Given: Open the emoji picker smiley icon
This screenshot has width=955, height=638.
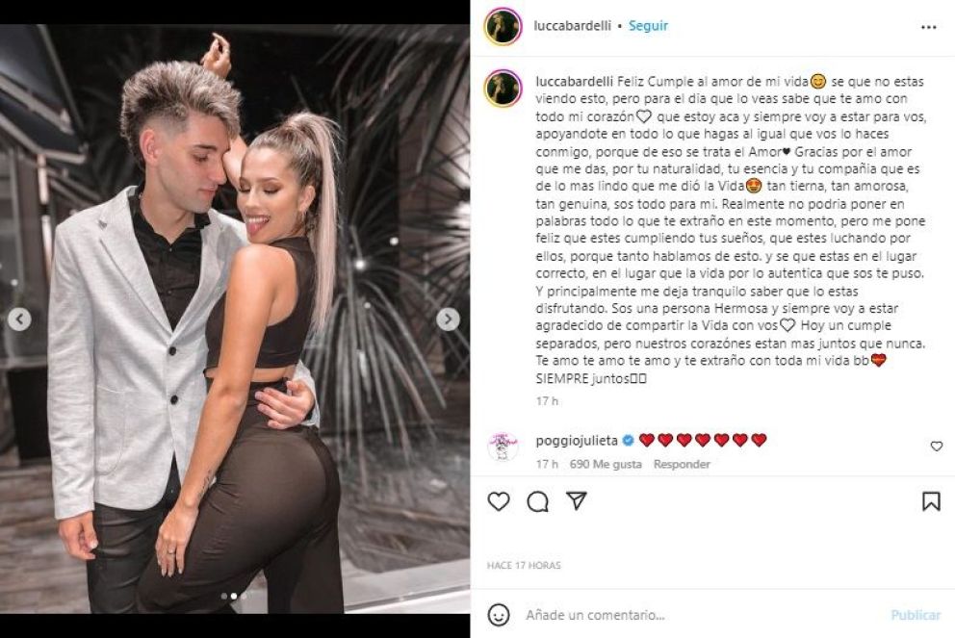Looking at the screenshot, I should [x=499, y=614].
